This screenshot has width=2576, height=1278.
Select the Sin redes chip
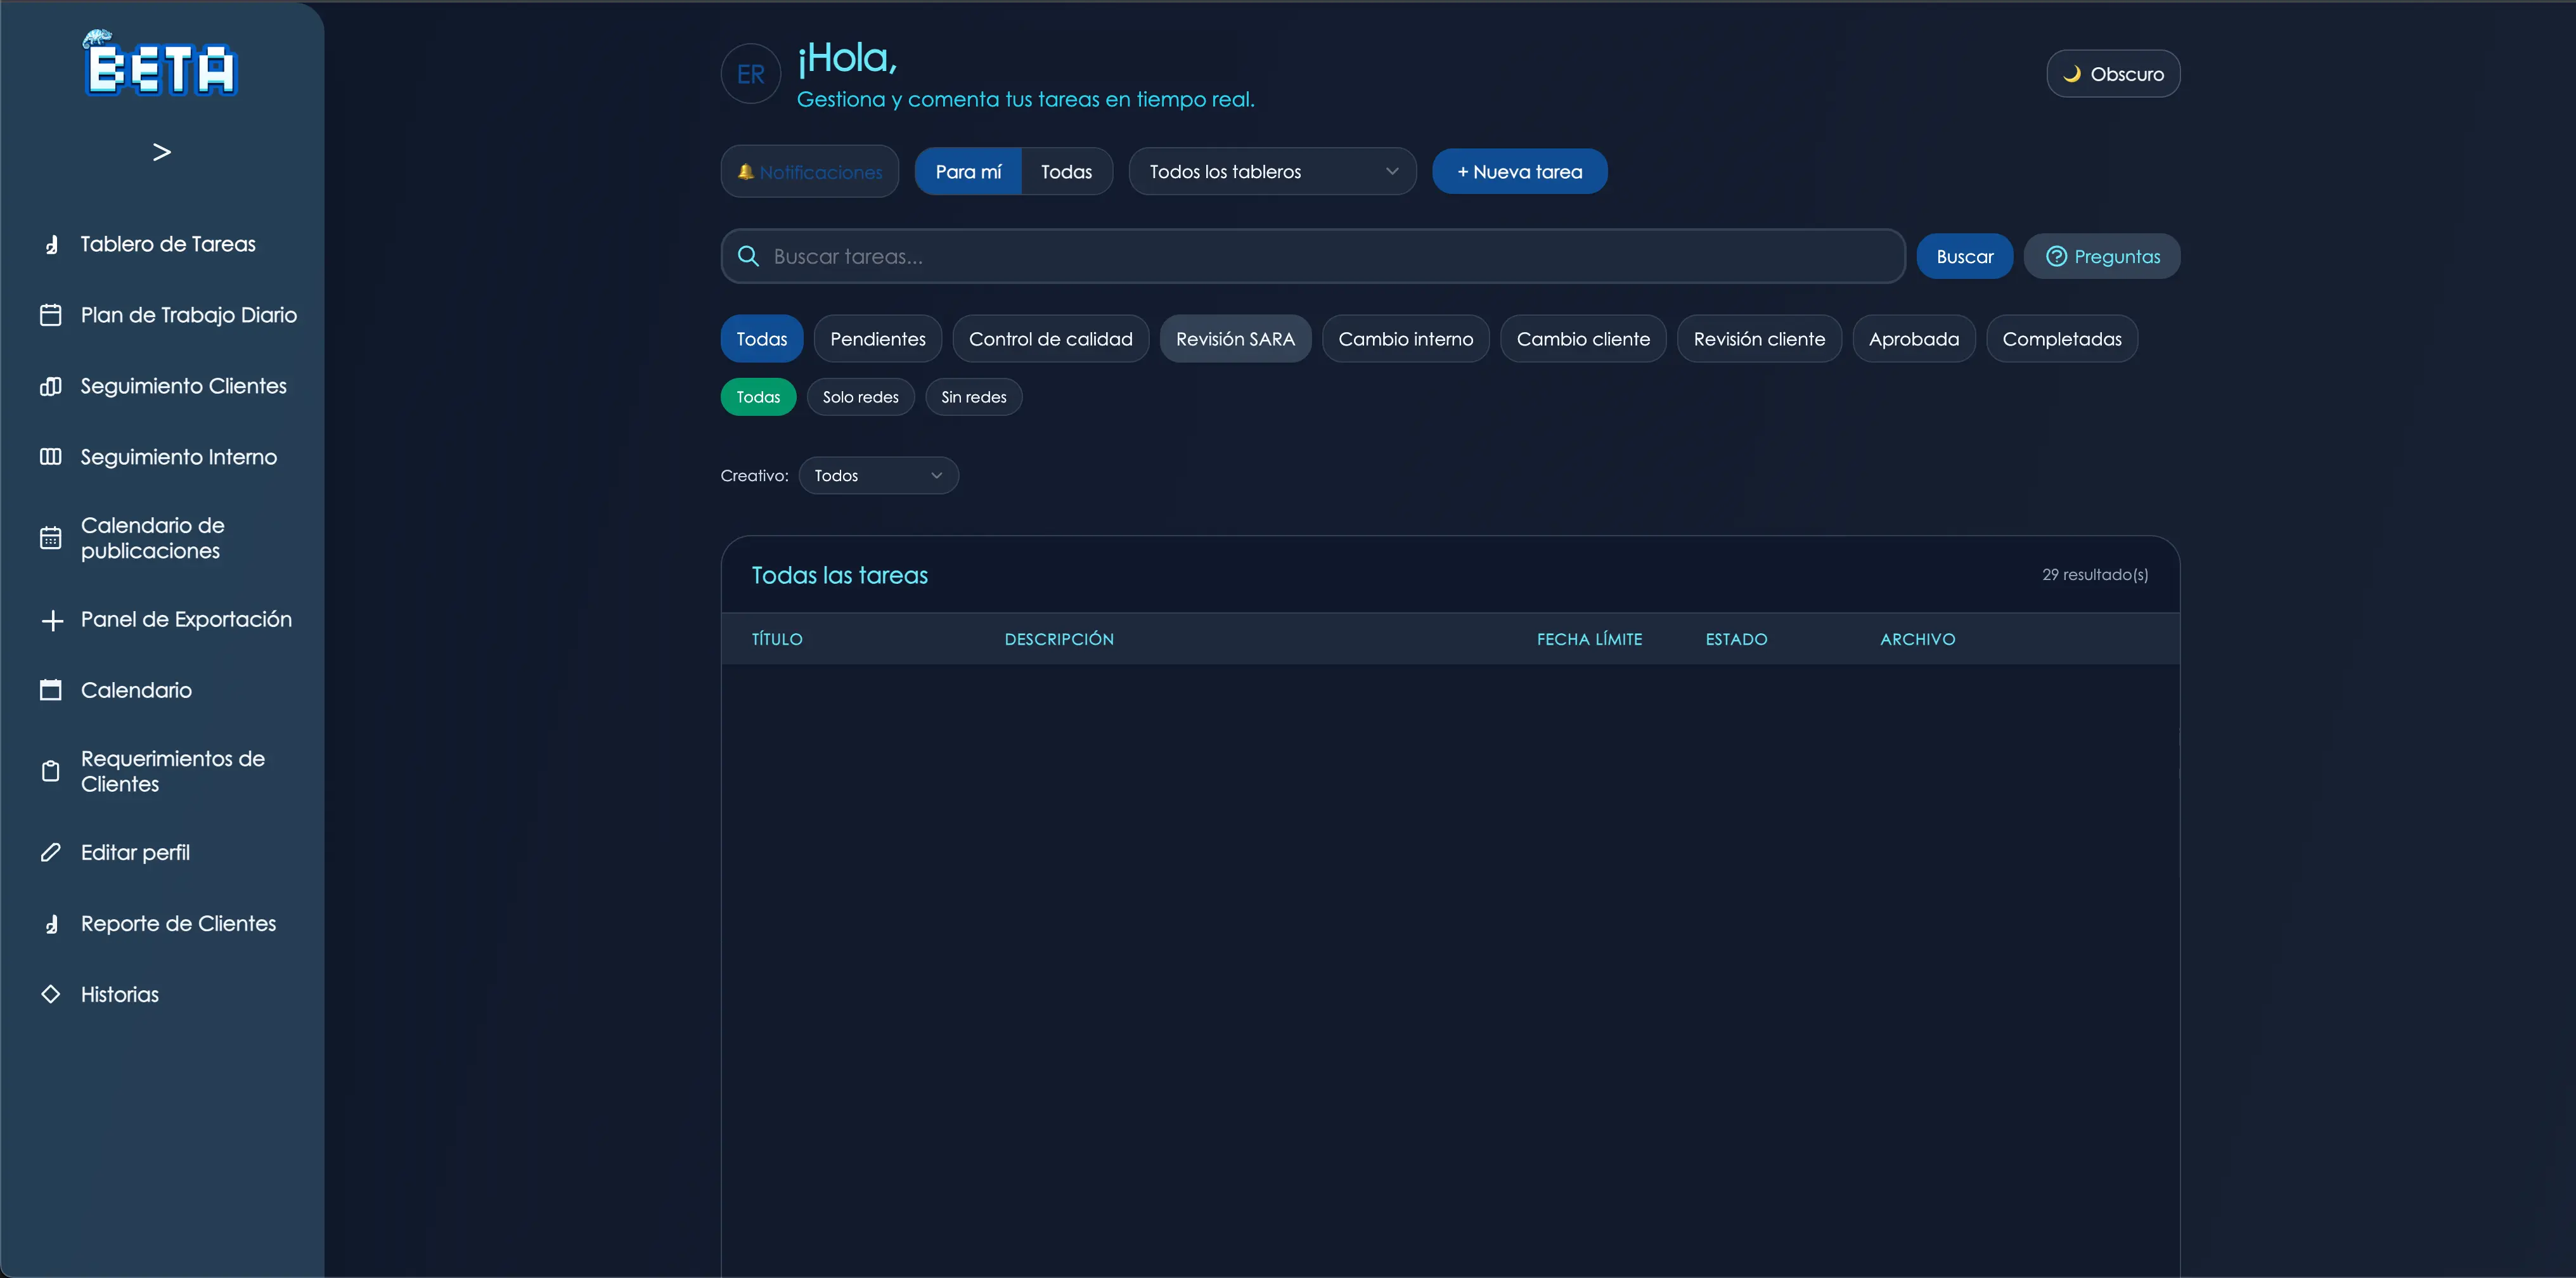click(974, 397)
